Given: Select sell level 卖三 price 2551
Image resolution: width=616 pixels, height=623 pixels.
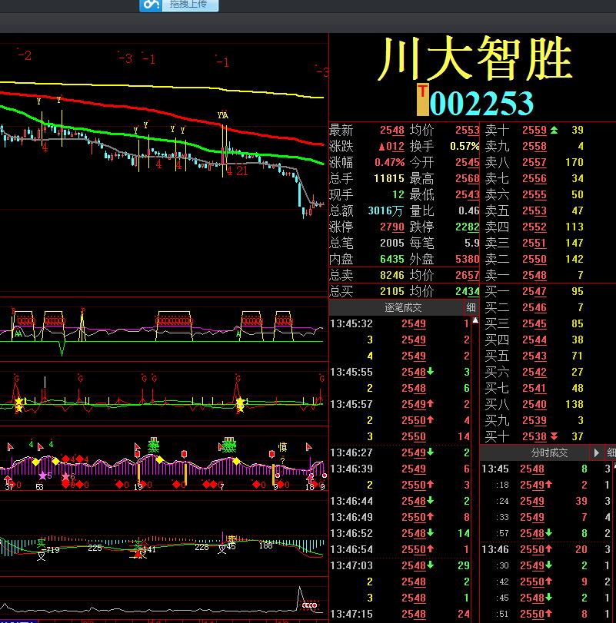Looking at the screenshot, I should pos(534,244).
